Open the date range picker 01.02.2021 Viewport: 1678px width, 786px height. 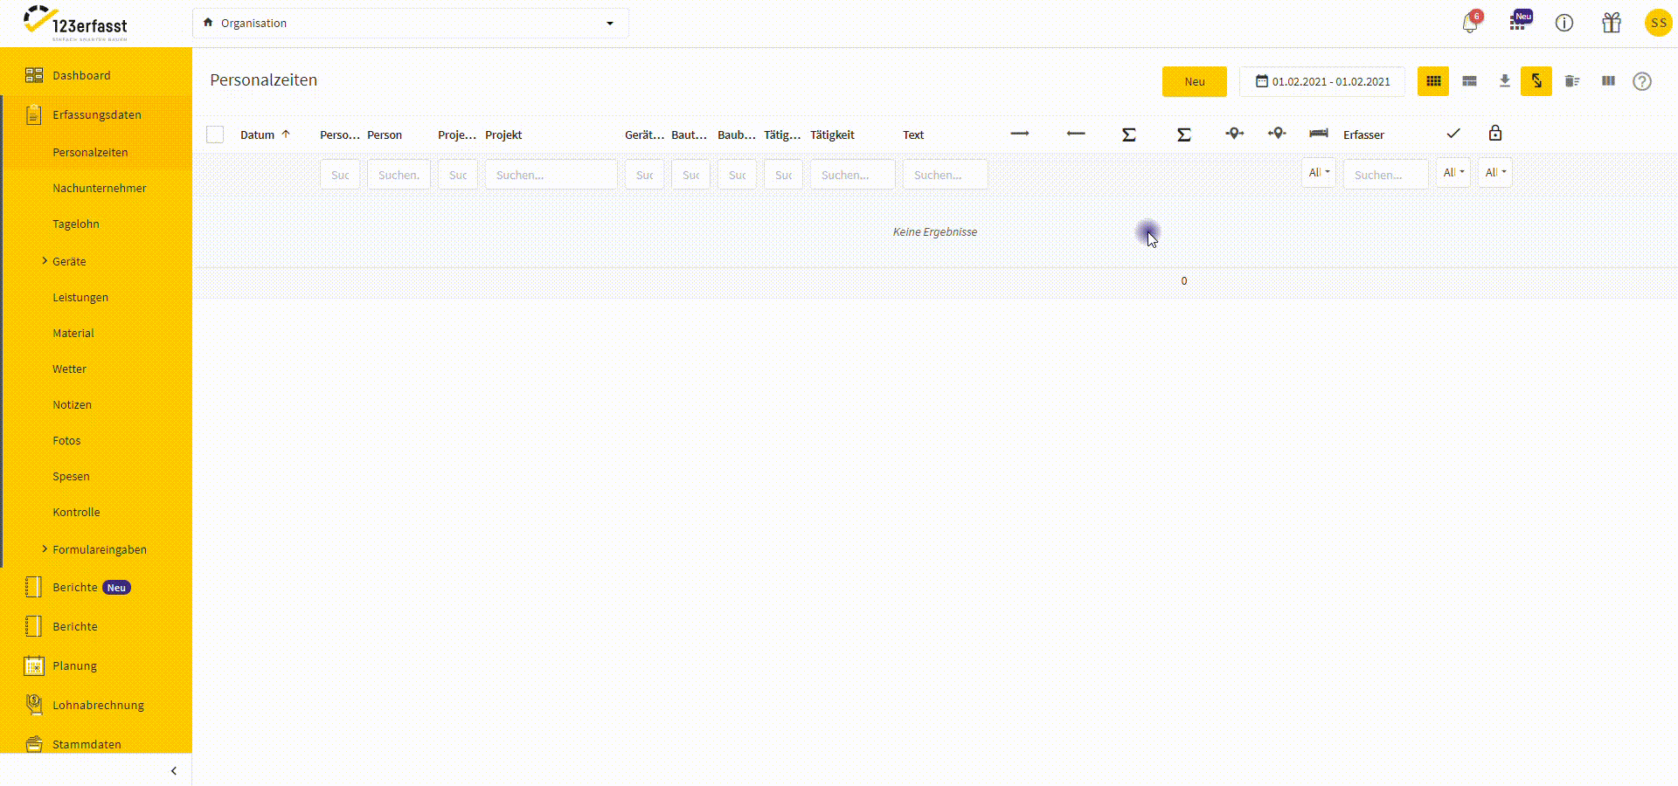tap(1322, 81)
